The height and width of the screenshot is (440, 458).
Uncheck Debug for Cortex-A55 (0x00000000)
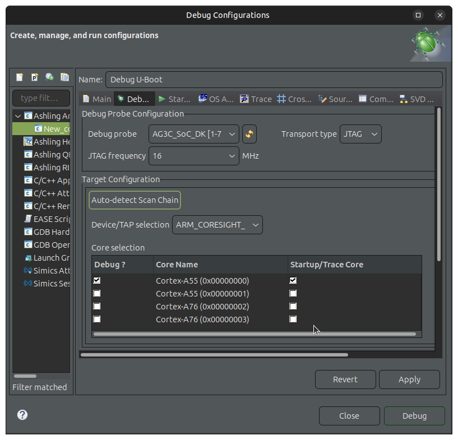pyautogui.click(x=98, y=280)
